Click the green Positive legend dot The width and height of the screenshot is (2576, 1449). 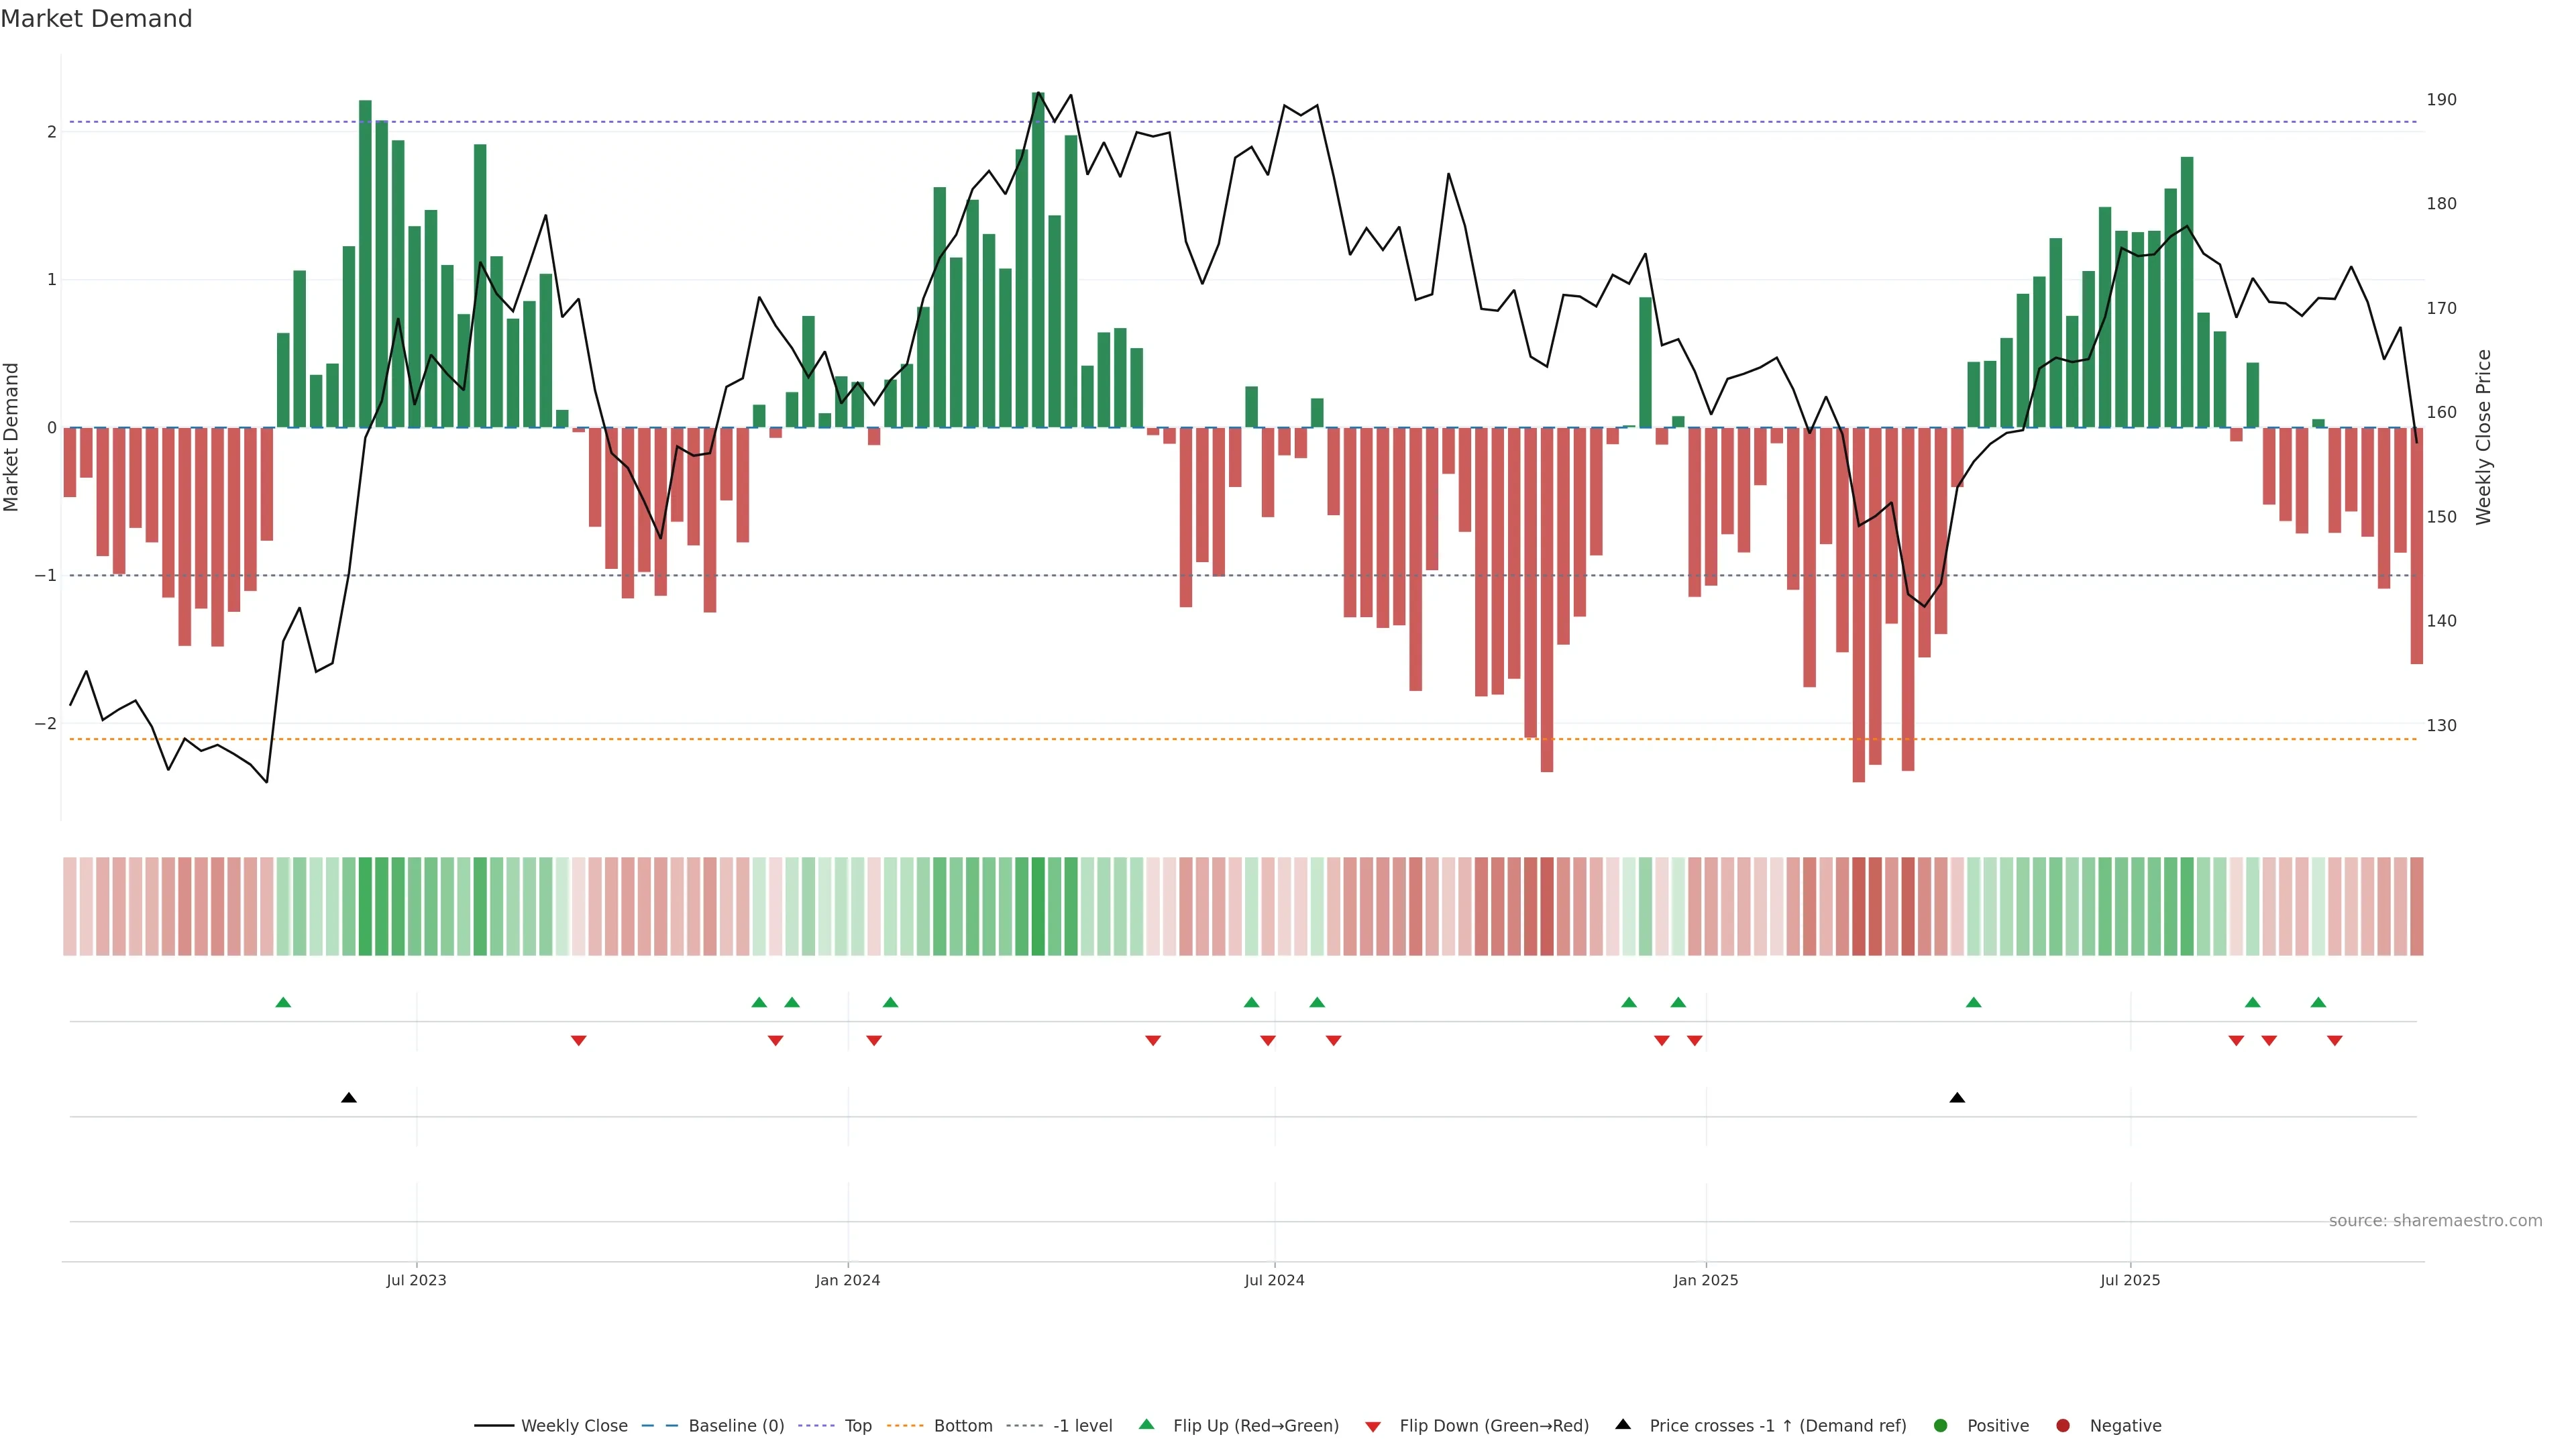coord(1941,1425)
